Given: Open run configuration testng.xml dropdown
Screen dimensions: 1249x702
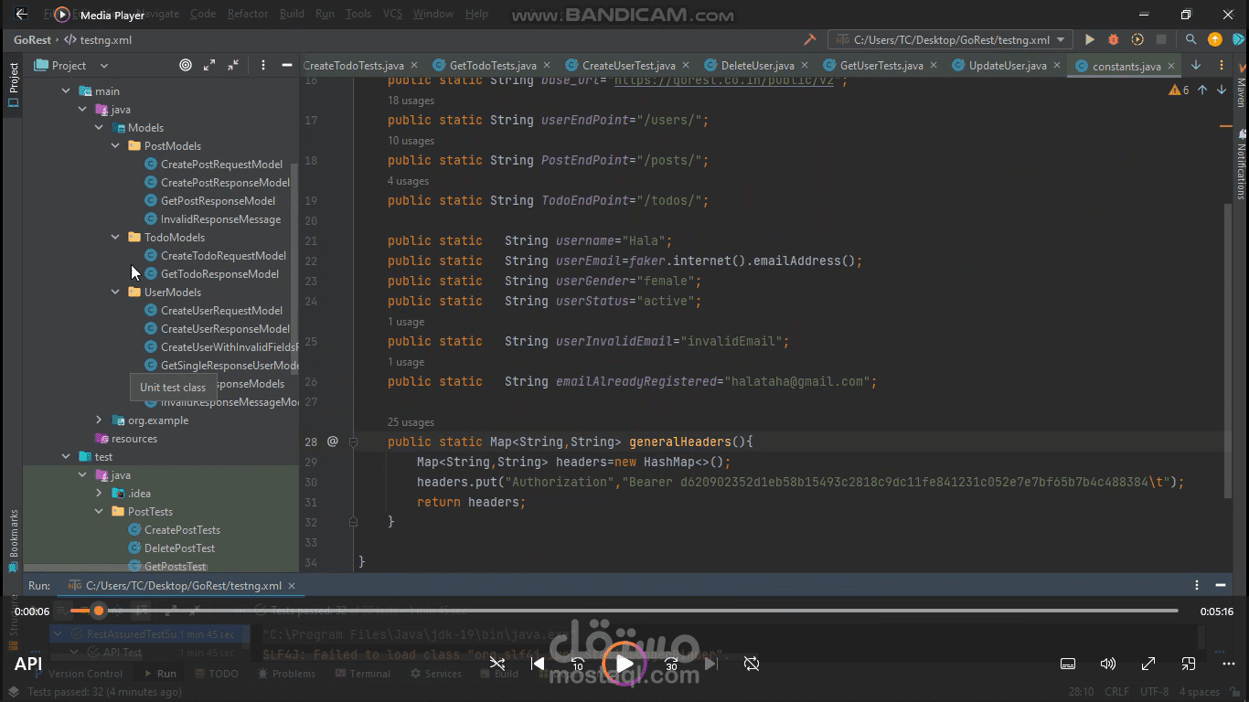Looking at the screenshot, I should 951,40.
